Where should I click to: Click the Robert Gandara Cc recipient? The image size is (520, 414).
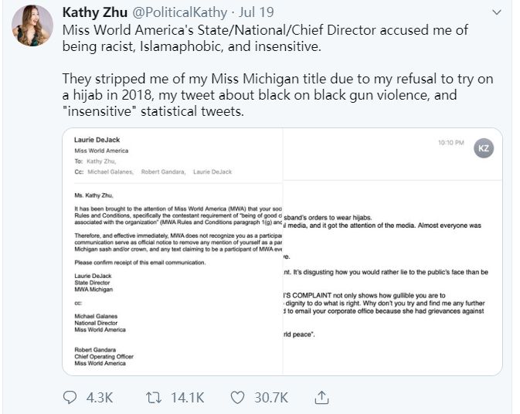pyautogui.click(x=163, y=171)
